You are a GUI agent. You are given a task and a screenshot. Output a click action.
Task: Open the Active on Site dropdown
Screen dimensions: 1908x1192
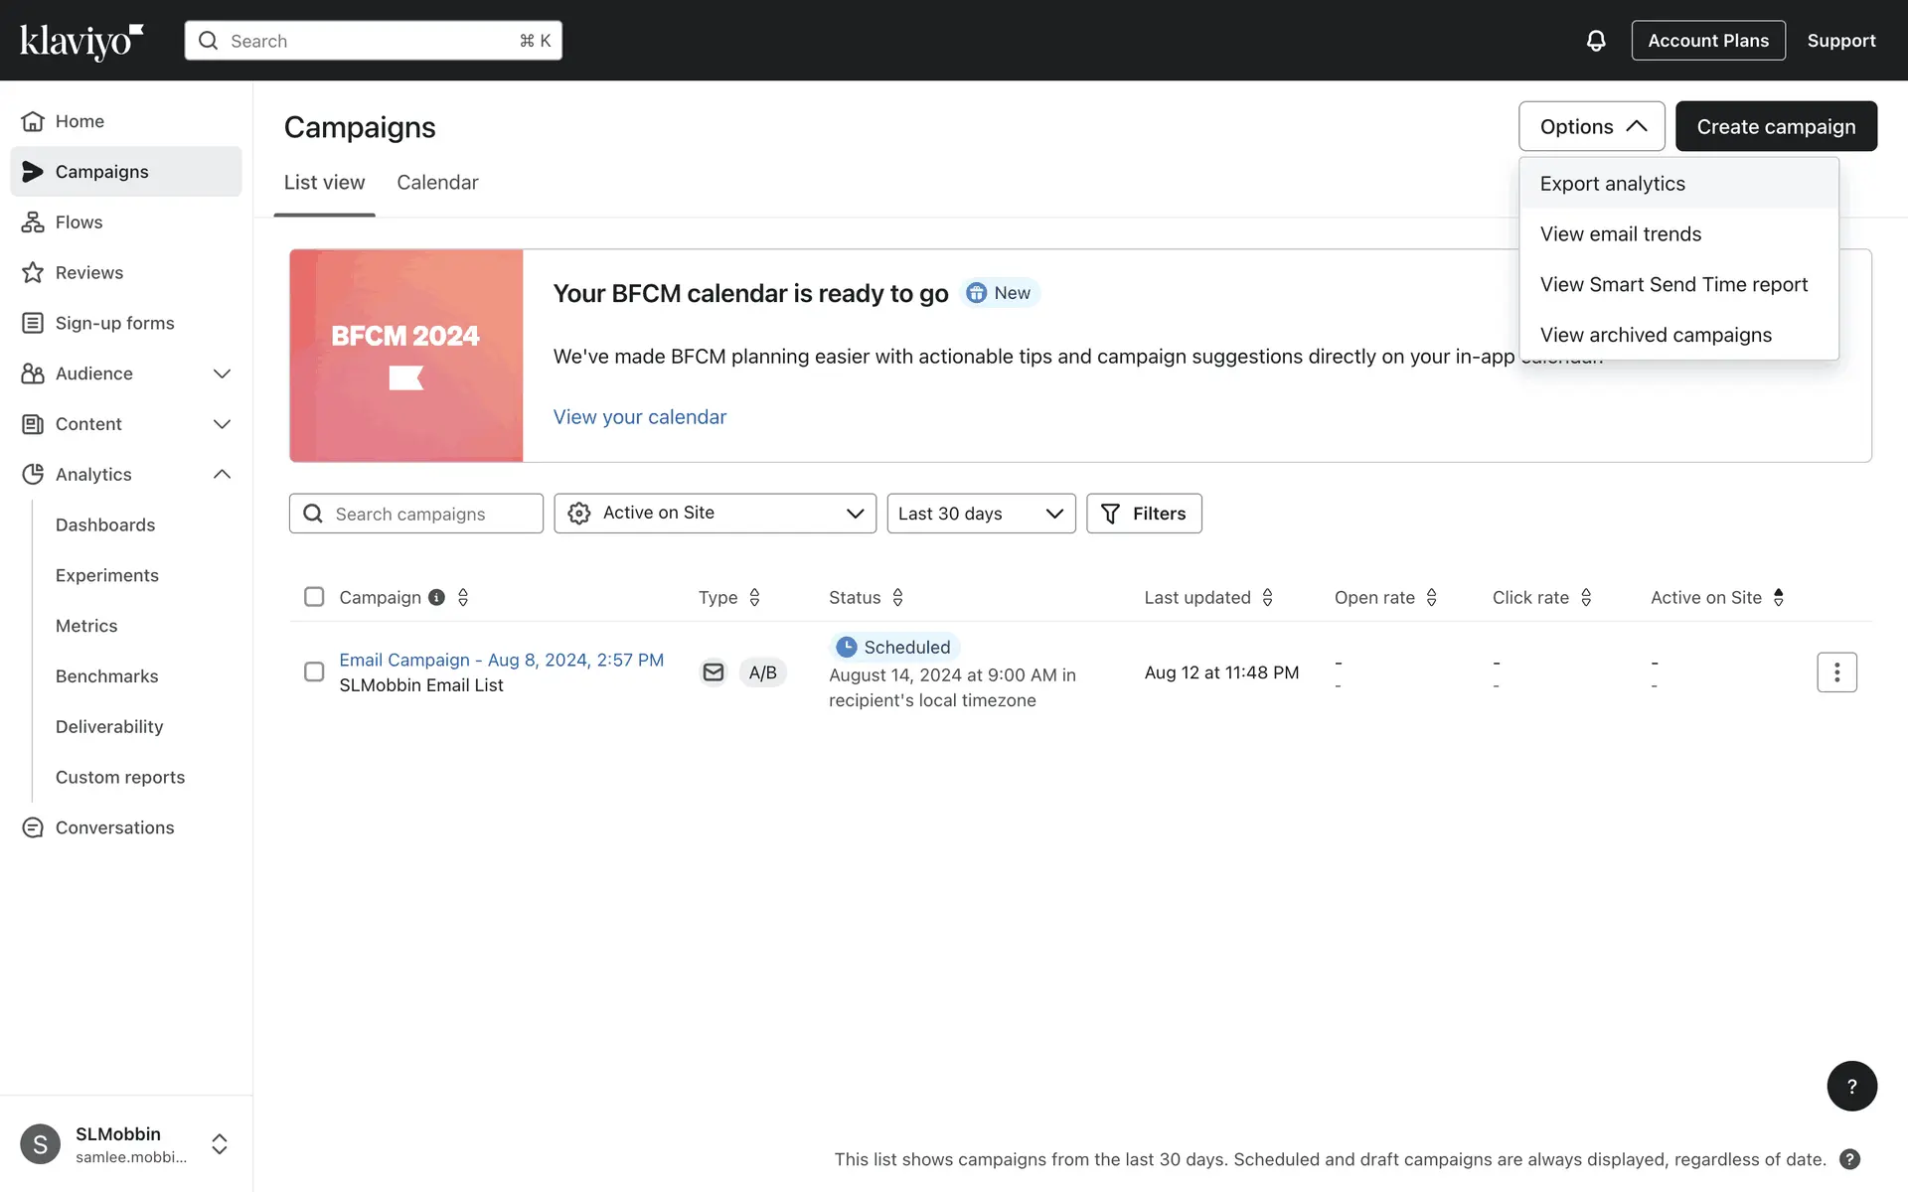pos(715,514)
